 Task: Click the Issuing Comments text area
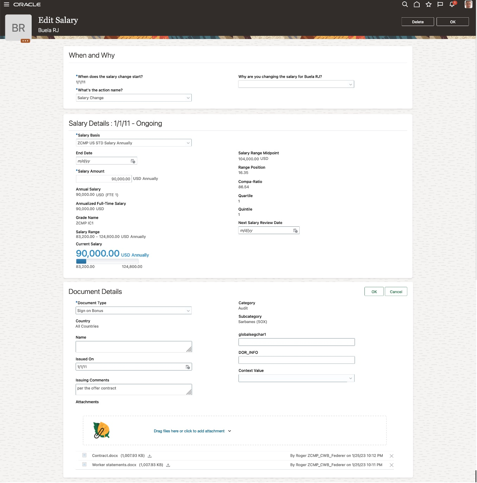[134, 389]
